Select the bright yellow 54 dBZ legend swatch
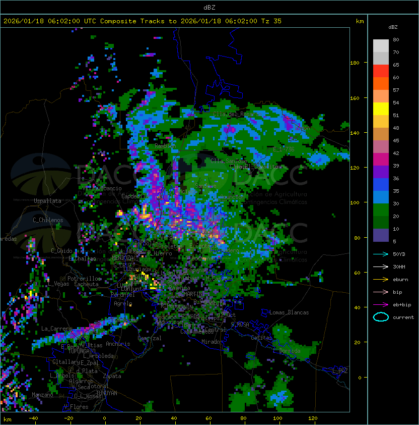This screenshot has height=425, width=419. 381,109
